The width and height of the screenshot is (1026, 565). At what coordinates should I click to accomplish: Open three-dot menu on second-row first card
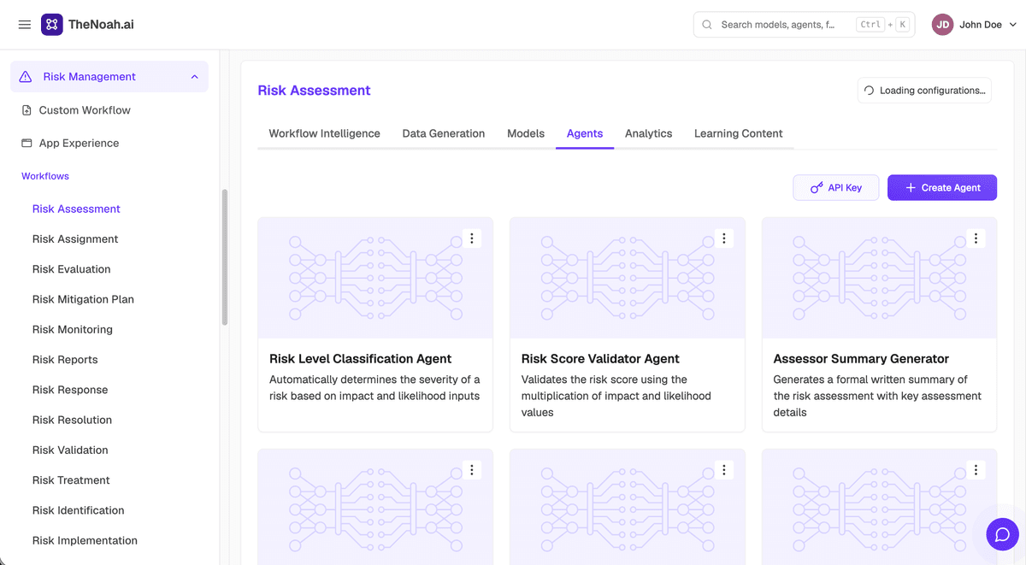472,470
